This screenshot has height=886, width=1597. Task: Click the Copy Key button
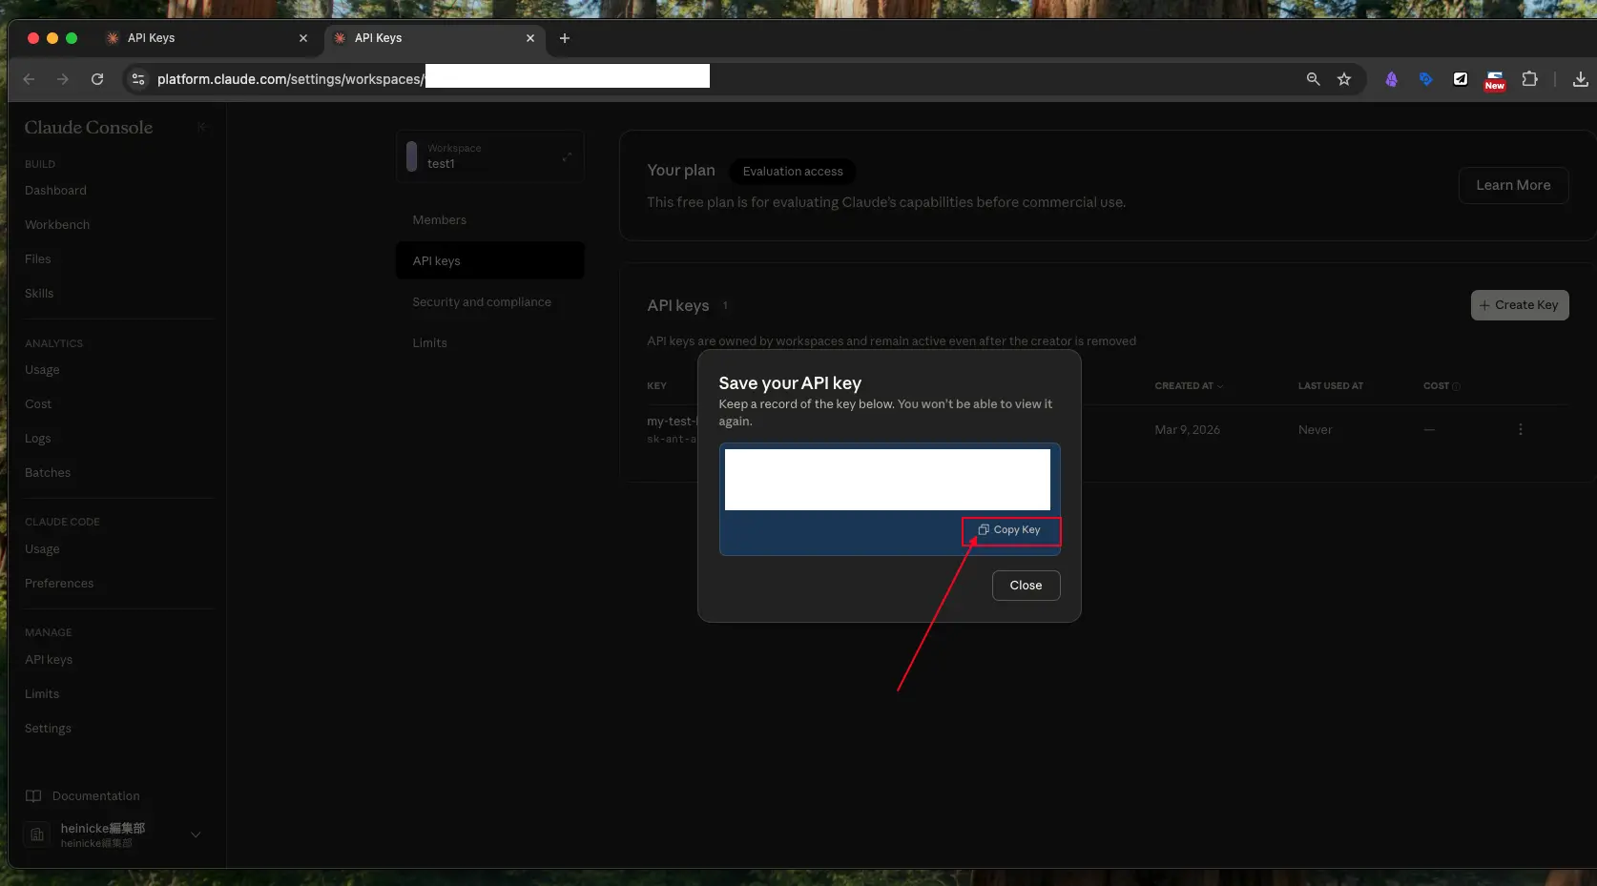(1010, 530)
